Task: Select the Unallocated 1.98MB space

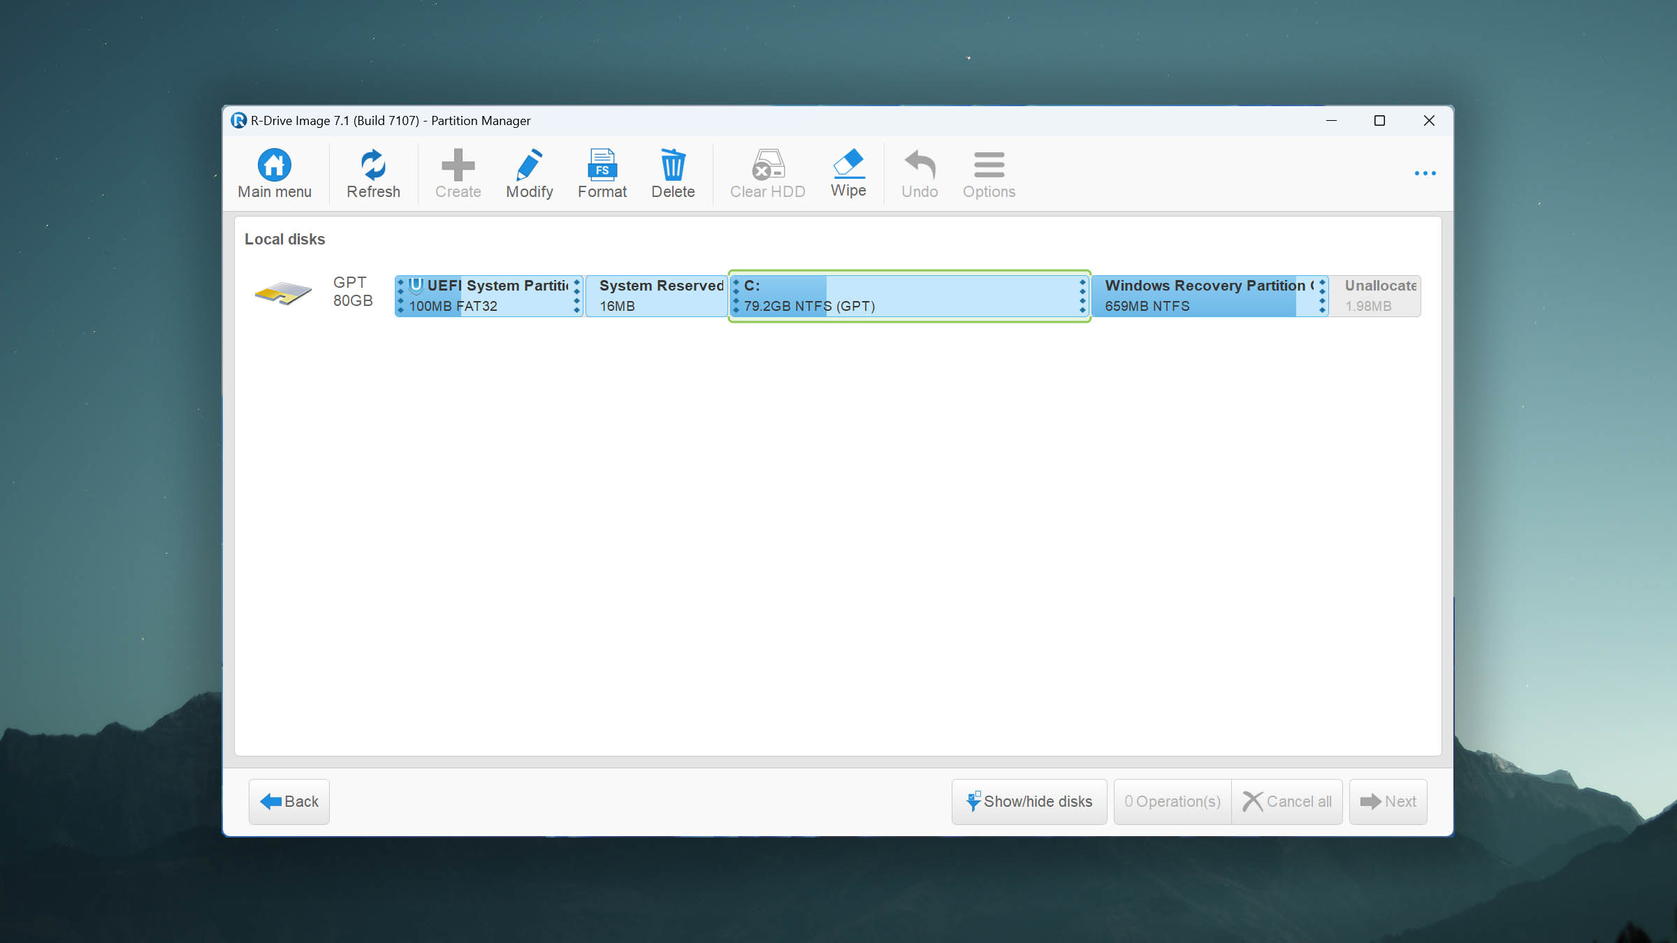Action: (1374, 296)
